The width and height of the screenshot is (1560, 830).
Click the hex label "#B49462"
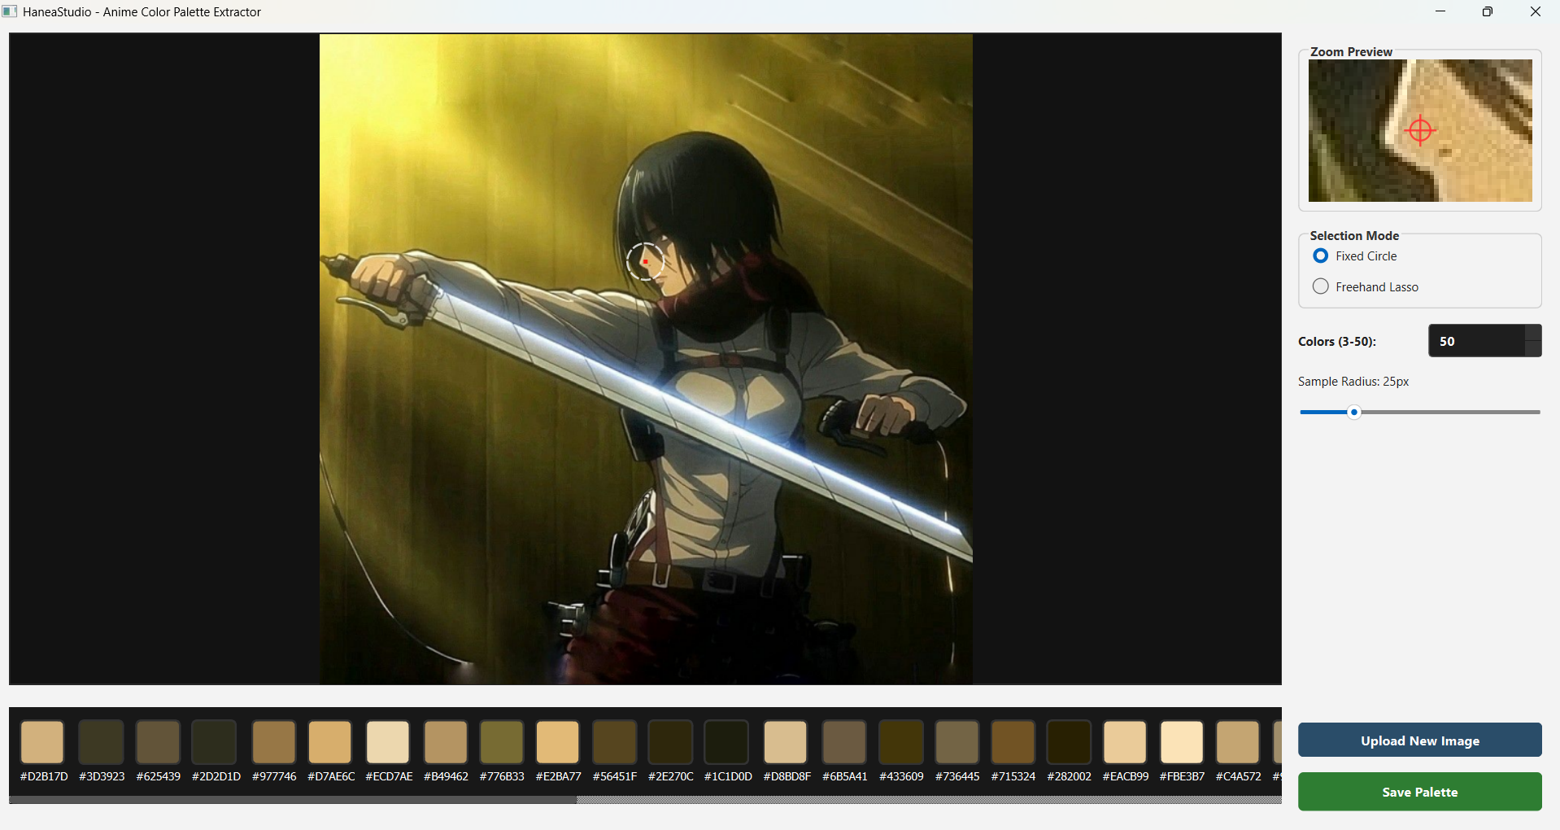tap(446, 776)
